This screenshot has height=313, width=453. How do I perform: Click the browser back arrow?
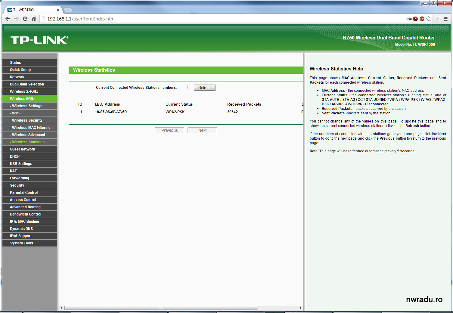[x=8, y=19]
